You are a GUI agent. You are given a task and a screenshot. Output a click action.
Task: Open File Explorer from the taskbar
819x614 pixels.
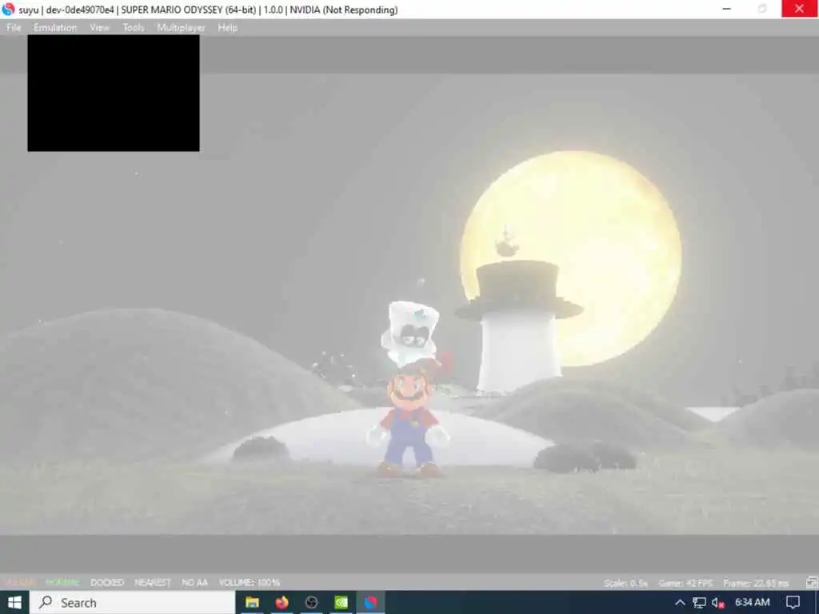(x=252, y=603)
